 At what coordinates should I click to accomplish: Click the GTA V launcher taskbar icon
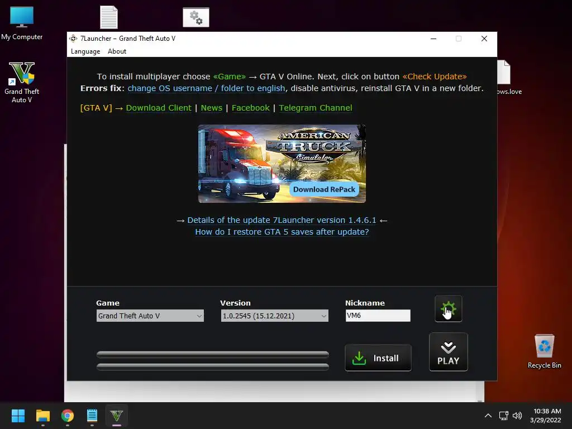[x=117, y=416]
